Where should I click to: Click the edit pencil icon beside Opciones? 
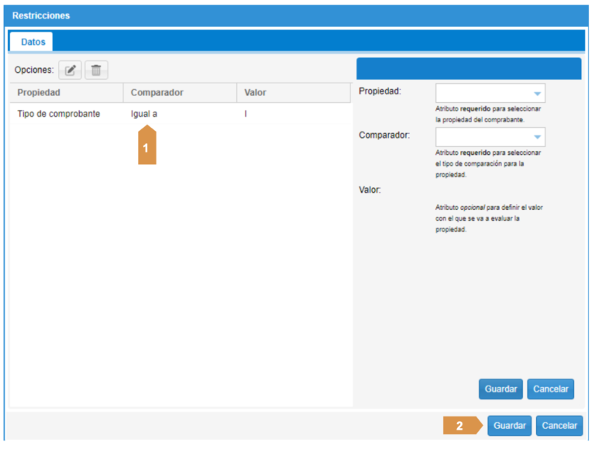pyautogui.click(x=70, y=70)
